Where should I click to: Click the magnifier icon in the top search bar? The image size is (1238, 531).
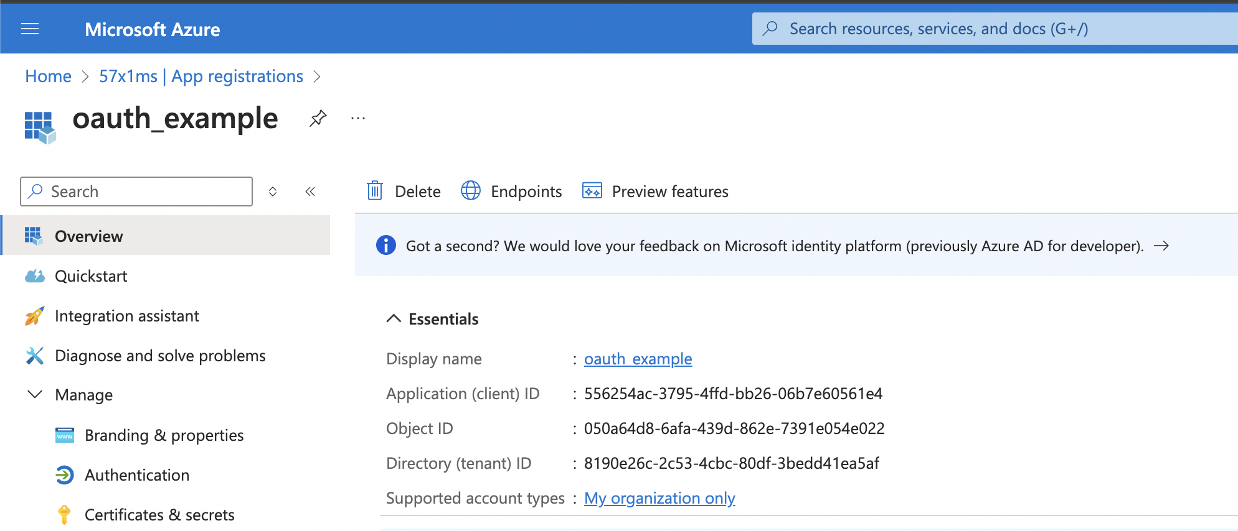770,29
